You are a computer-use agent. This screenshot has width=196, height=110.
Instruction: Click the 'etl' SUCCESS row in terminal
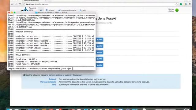pyautogui.click(x=51, y=50)
